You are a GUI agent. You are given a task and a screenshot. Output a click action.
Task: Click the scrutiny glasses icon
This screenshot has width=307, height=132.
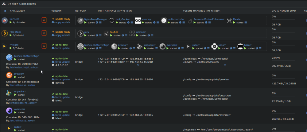pos(138,20)
